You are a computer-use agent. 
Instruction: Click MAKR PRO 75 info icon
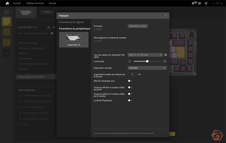point(49,27)
